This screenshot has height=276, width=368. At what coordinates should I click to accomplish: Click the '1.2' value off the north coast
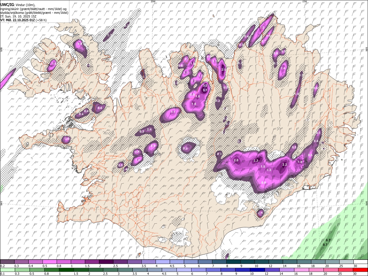click(262, 28)
